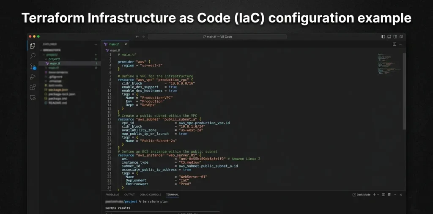Click the code minimap preview
Viewport: 433px width, 214px height.
(x=389, y=63)
